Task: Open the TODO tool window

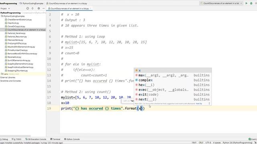Action: pyautogui.click(x=16, y=139)
